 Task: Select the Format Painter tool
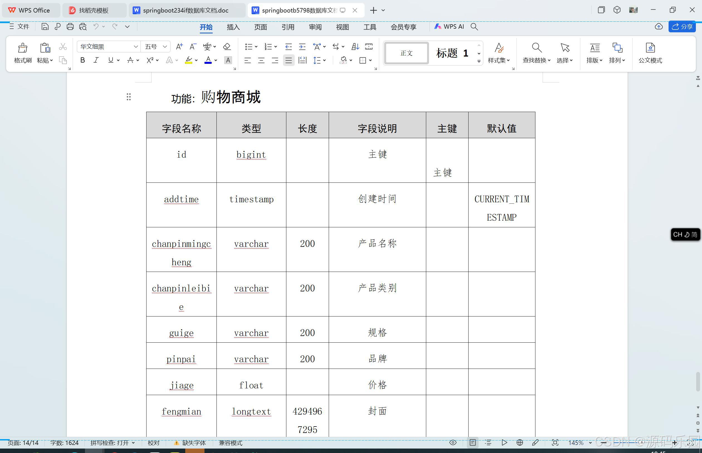23,52
